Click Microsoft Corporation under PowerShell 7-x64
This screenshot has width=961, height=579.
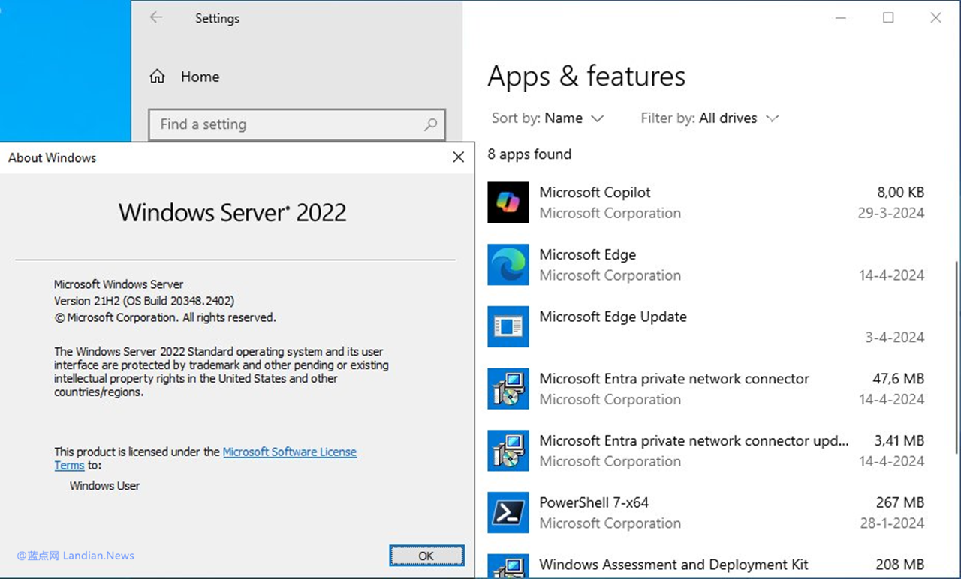click(x=610, y=523)
